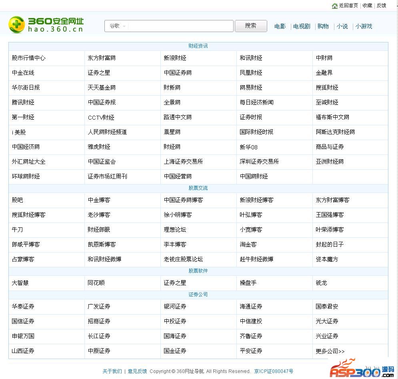Open 资本魔方 link
398x379 pixels.
[x=327, y=259]
